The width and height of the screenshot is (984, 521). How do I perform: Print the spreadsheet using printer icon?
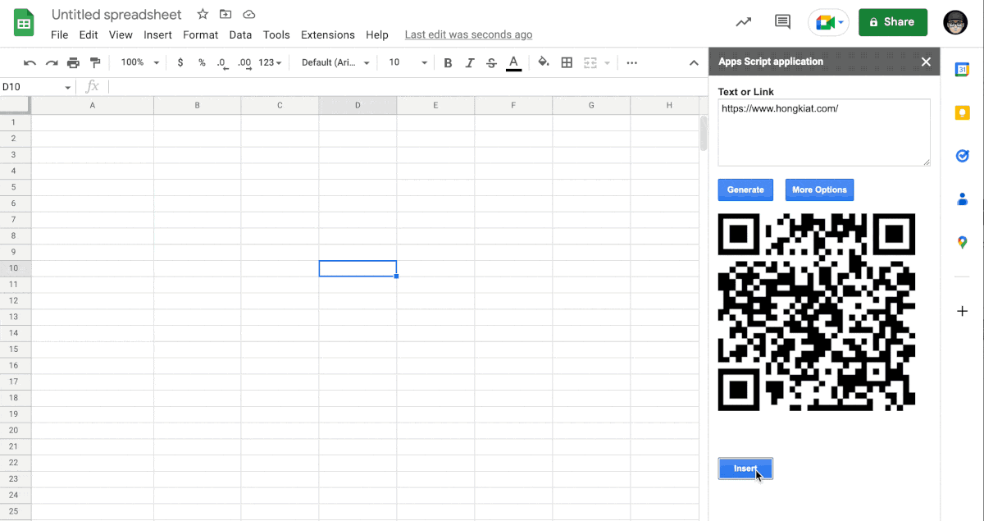pyautogui.click(x=73, y=62)
